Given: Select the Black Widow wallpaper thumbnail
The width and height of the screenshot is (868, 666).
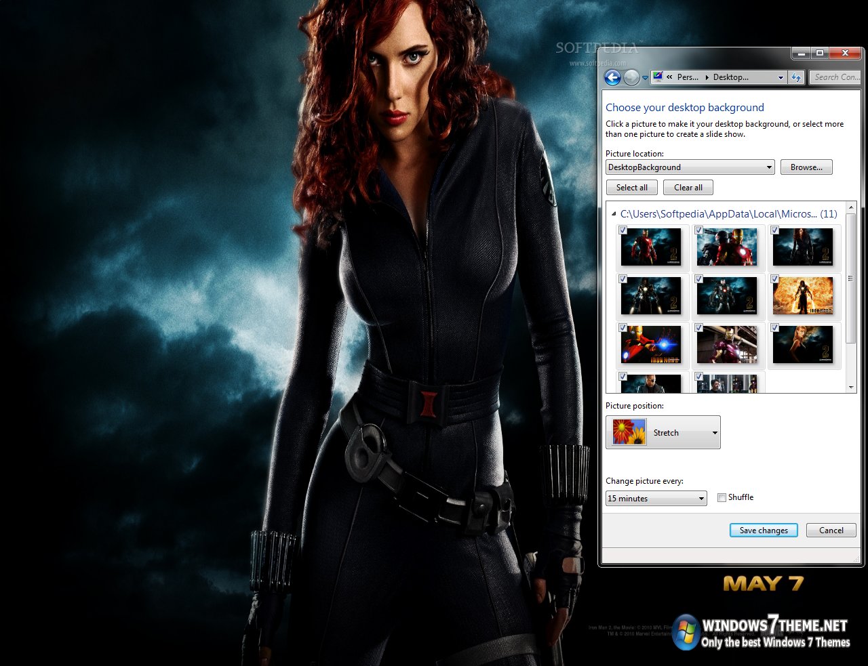Looking at the screenshot, I should pos(803,247).
